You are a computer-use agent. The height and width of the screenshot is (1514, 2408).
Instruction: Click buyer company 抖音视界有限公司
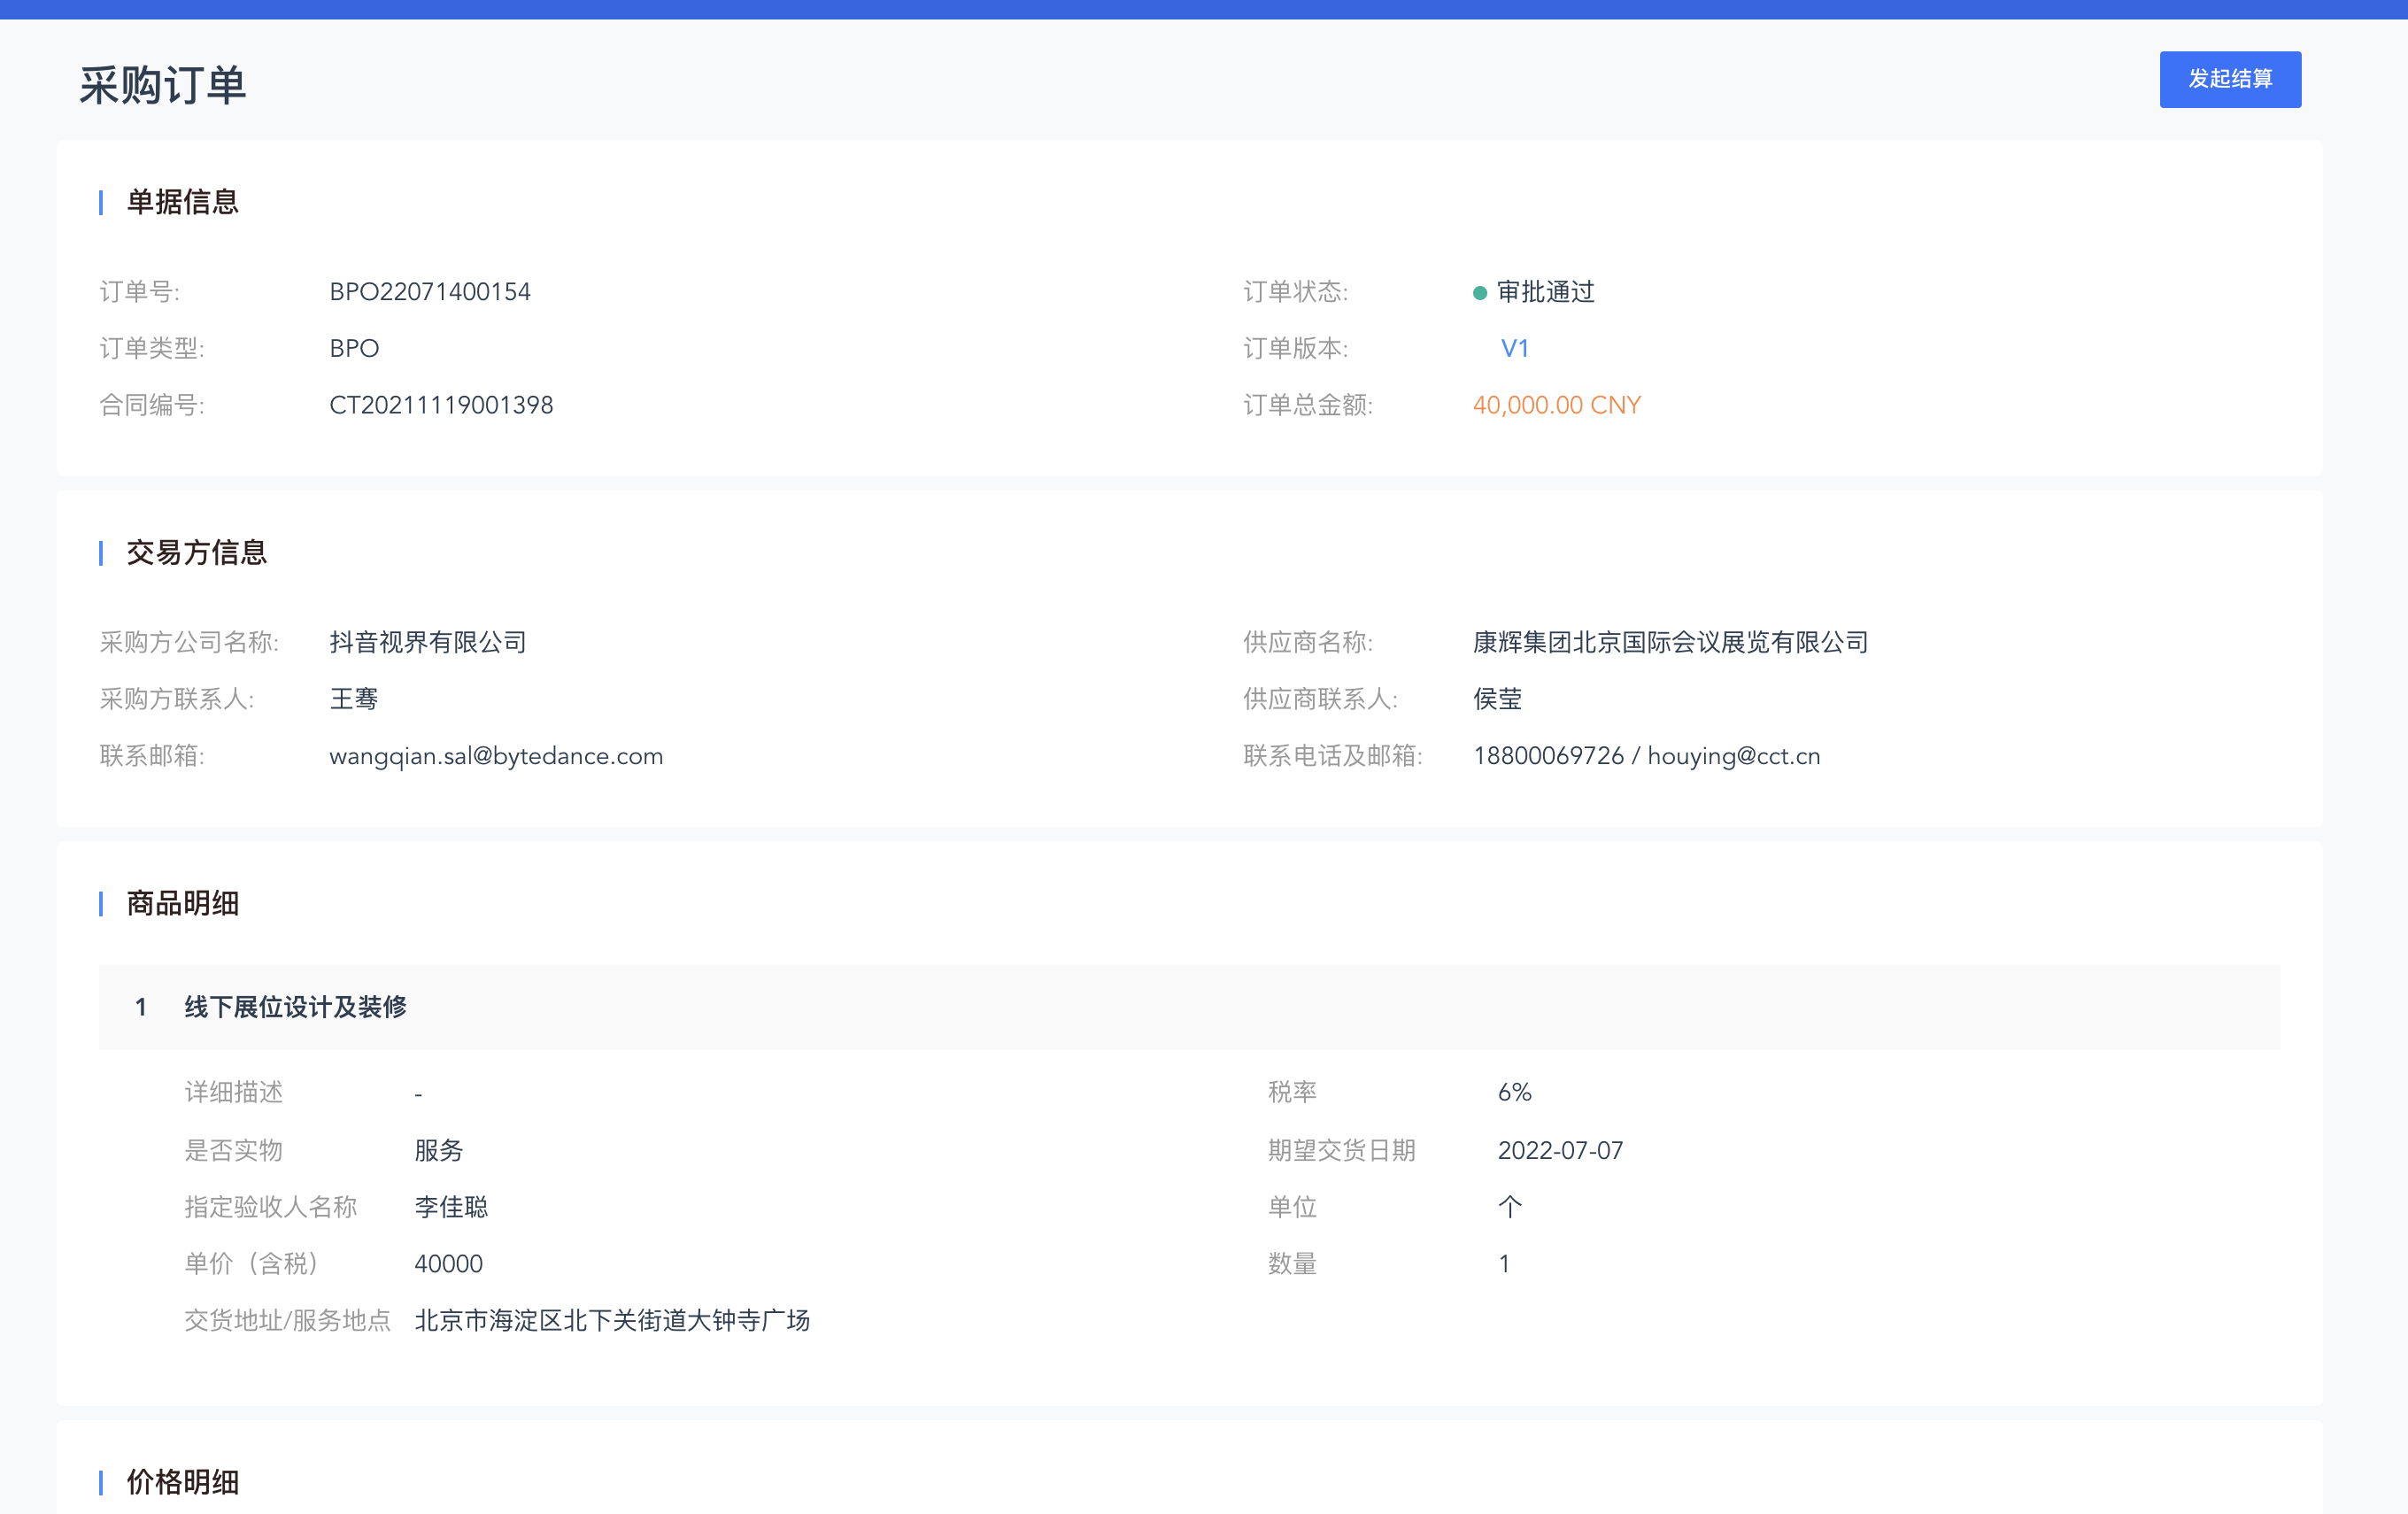click(428, 642)
